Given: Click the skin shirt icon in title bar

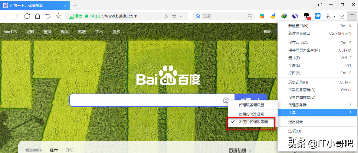Looking at the screenshot, I should 320,5.
